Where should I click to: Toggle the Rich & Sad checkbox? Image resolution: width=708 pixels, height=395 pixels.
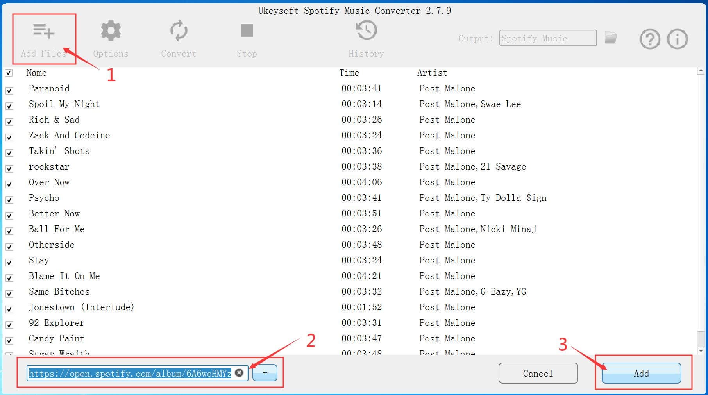9,122
